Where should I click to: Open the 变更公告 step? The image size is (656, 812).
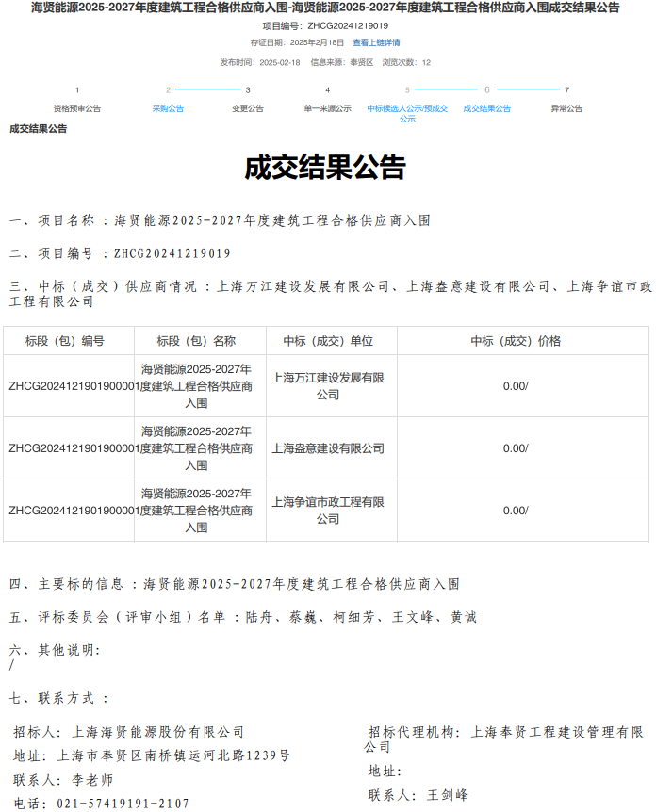click(248, 108)
